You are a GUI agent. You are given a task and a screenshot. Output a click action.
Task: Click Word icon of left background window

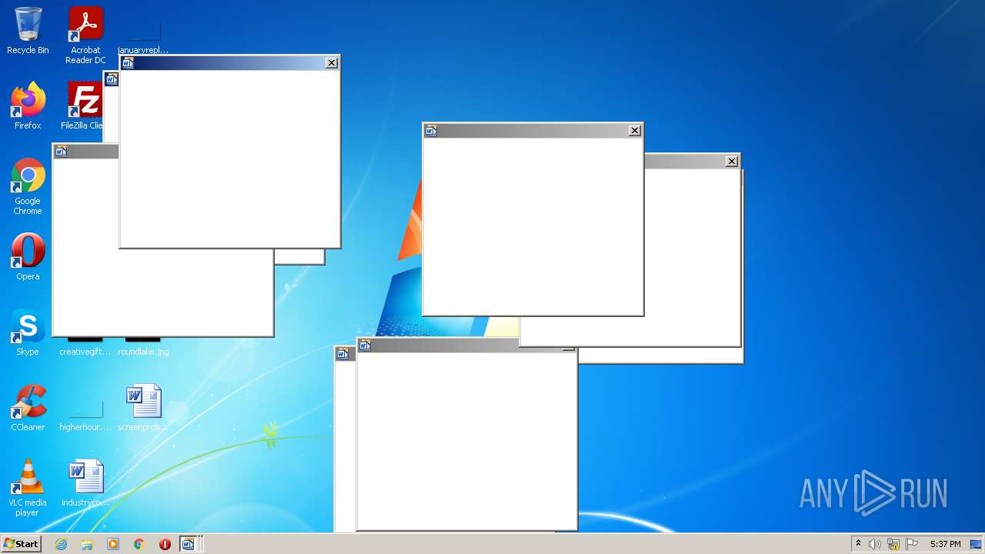tap(61, 152)
